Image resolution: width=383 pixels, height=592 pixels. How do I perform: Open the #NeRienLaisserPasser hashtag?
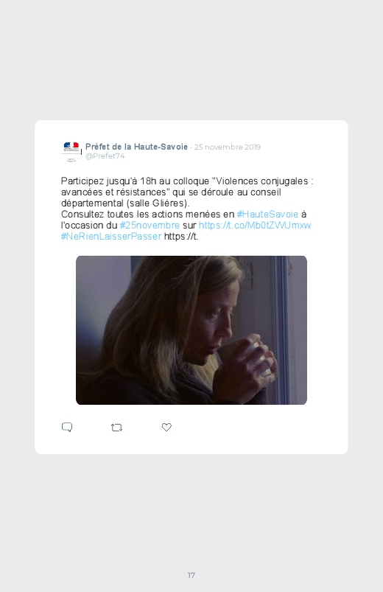click(x=111, y=237)
